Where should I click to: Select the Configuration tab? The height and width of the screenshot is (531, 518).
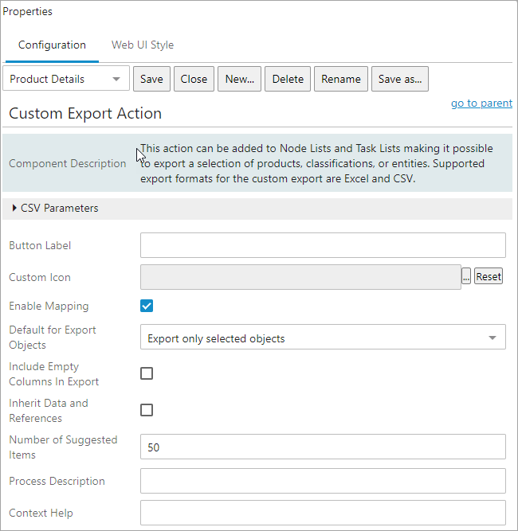tap(52, 45)
